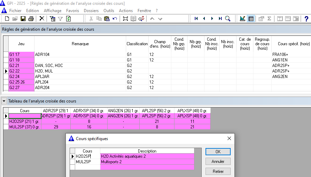Go to first record navigation arrow
311x177 pixels.
click(x=196, y=19)
